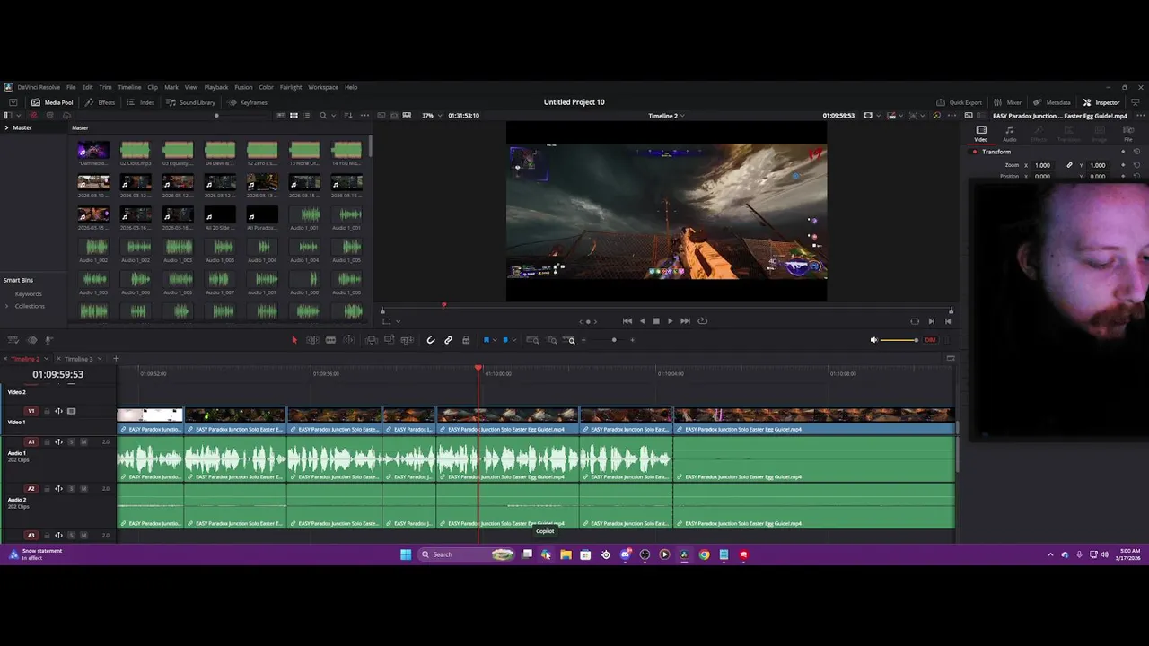Add a blue flag to clip
1149x646 pixels.
pyautogui.click(x=486, y=340)
